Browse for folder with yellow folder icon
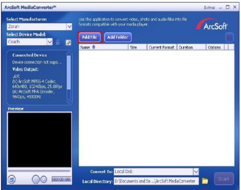The height and width of the screenshot is (190, 241). 205,181
